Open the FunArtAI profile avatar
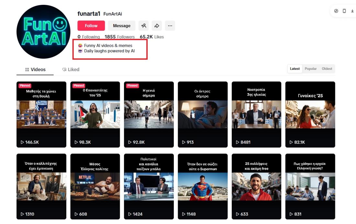Image resolution: width=356 pixels, height=224 pixels. click(x=43, y=32)
